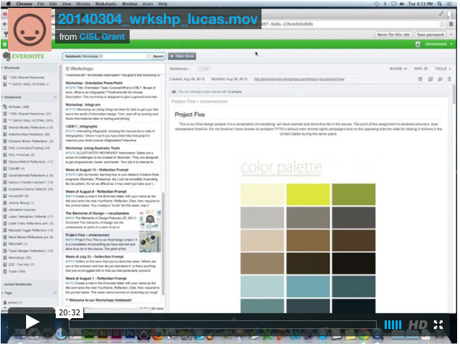Open the Week of August 15 Reflection Prompt note
Viewport: 460px width, 345px height.
click(x=112, y=177)
